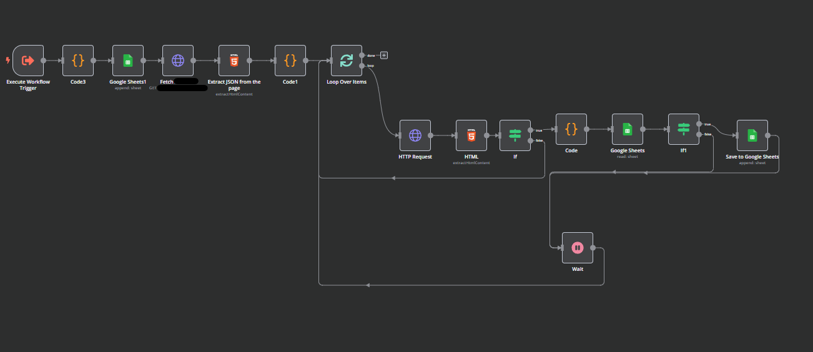Click the plus button on done output
The width and height of the screenshot is (813, 352).
click(384, 55)
